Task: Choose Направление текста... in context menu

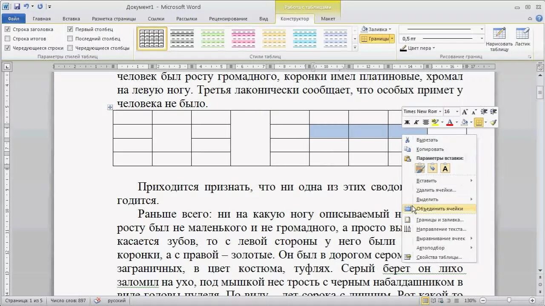Action: coord(439,229)
